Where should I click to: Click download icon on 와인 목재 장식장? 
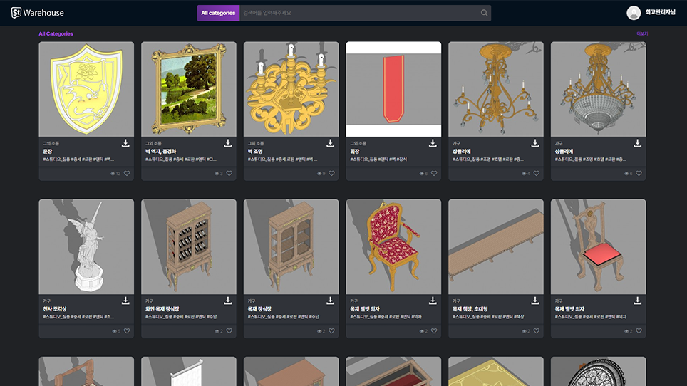228,301
